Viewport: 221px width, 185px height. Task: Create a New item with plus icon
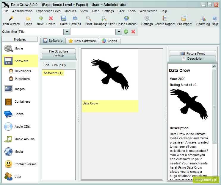coord(40,21)
